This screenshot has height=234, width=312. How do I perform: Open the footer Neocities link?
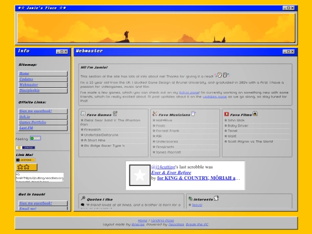pyautogui.click(x=176, y=224)
